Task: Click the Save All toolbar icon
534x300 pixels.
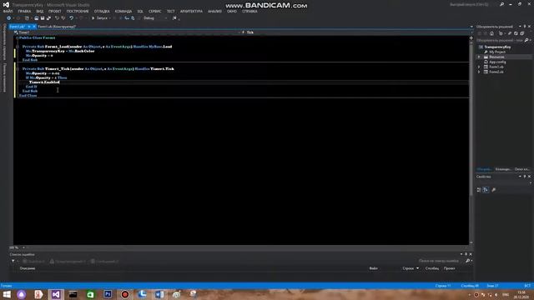Action: coord(48,18)
